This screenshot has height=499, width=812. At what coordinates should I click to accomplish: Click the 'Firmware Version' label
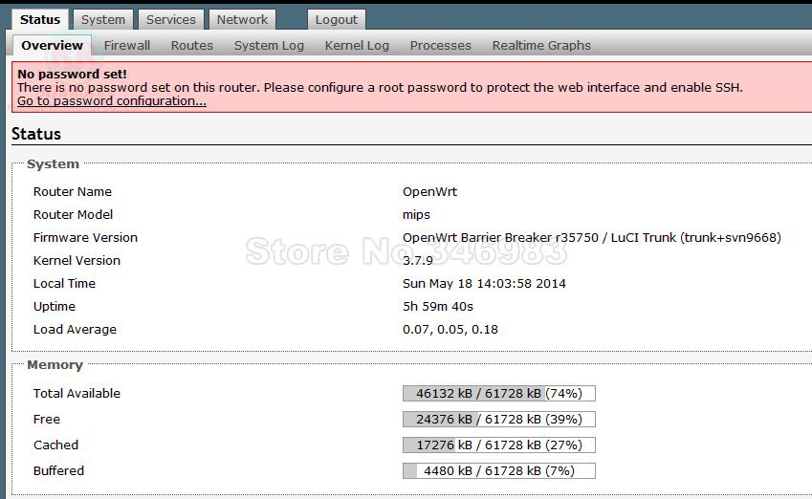85,238
